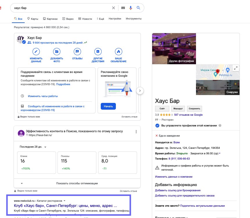Viewport: 250px width, 218px height.
Task: Click Изменить часы работы link
Action: pos(43,96)
